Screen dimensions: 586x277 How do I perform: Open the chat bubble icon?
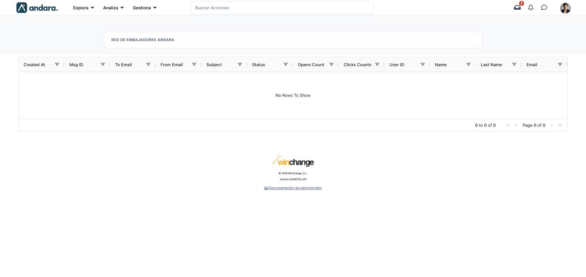coord(544,7)
